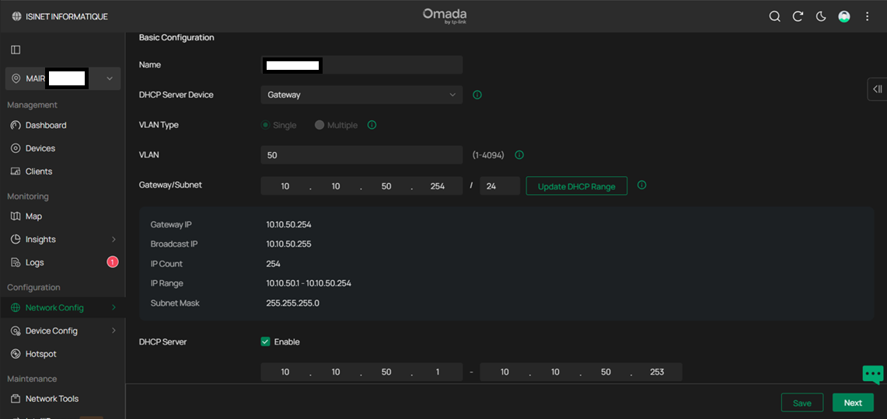Collapse the sidebar with panel icon

(16, 50)
